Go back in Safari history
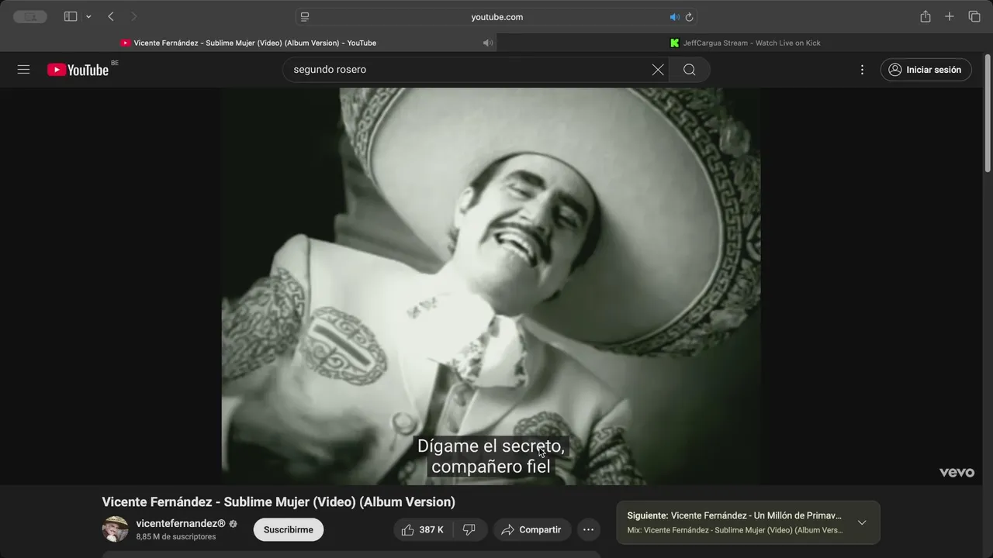993x558 pixels. coord(111,16)
